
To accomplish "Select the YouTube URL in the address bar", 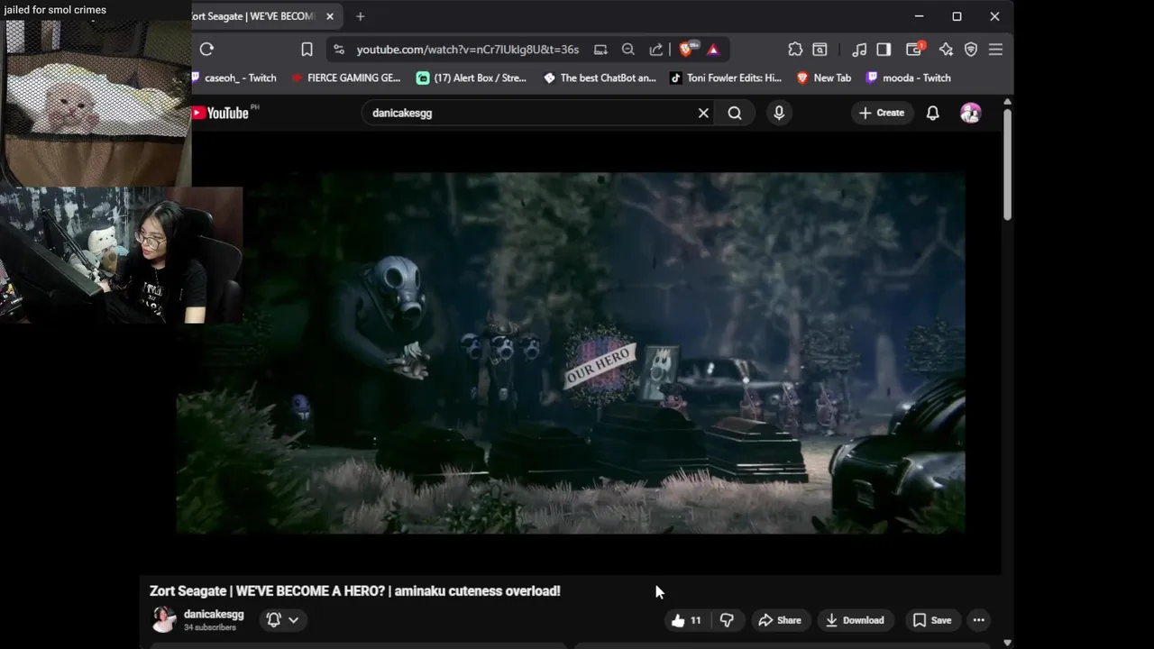I will click(x=467, y=50).
